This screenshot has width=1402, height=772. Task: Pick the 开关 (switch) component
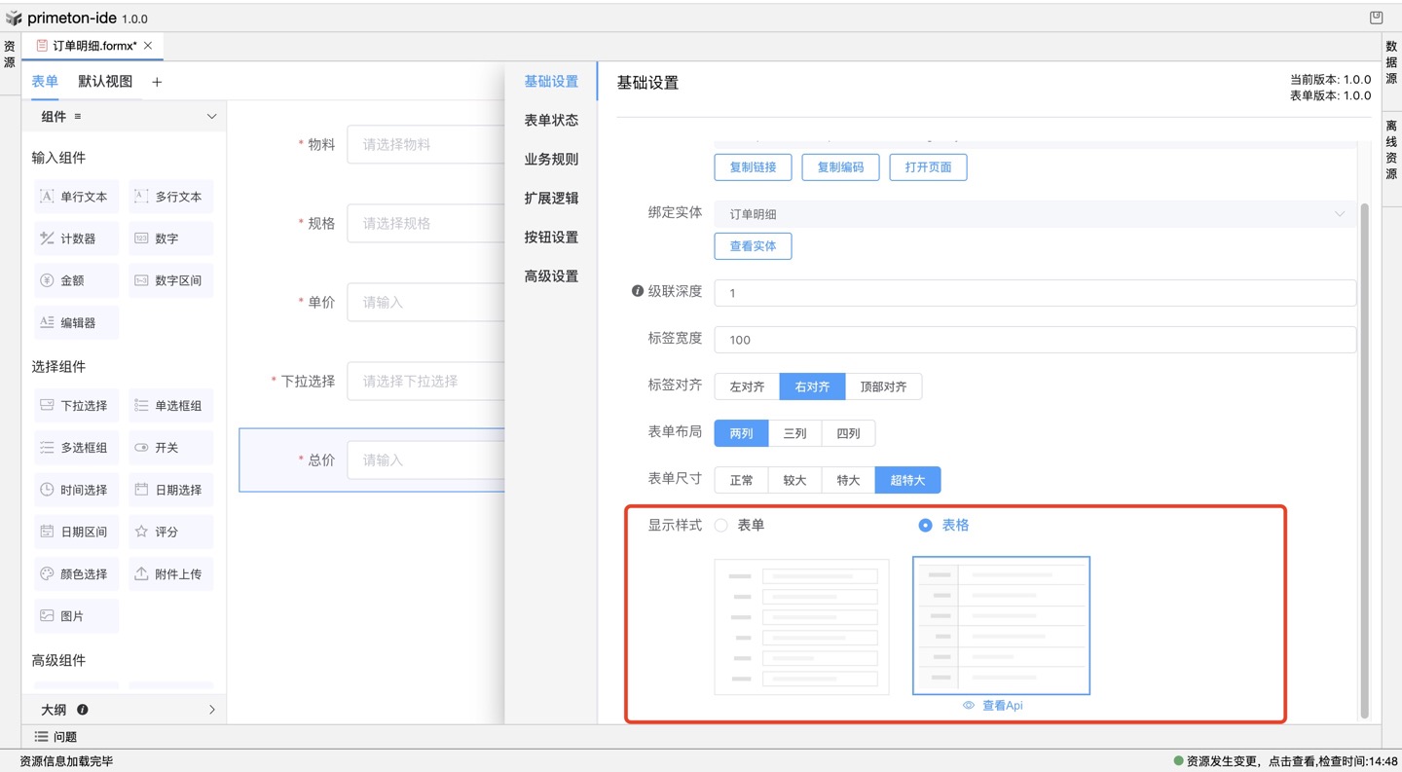pos(170,447)
